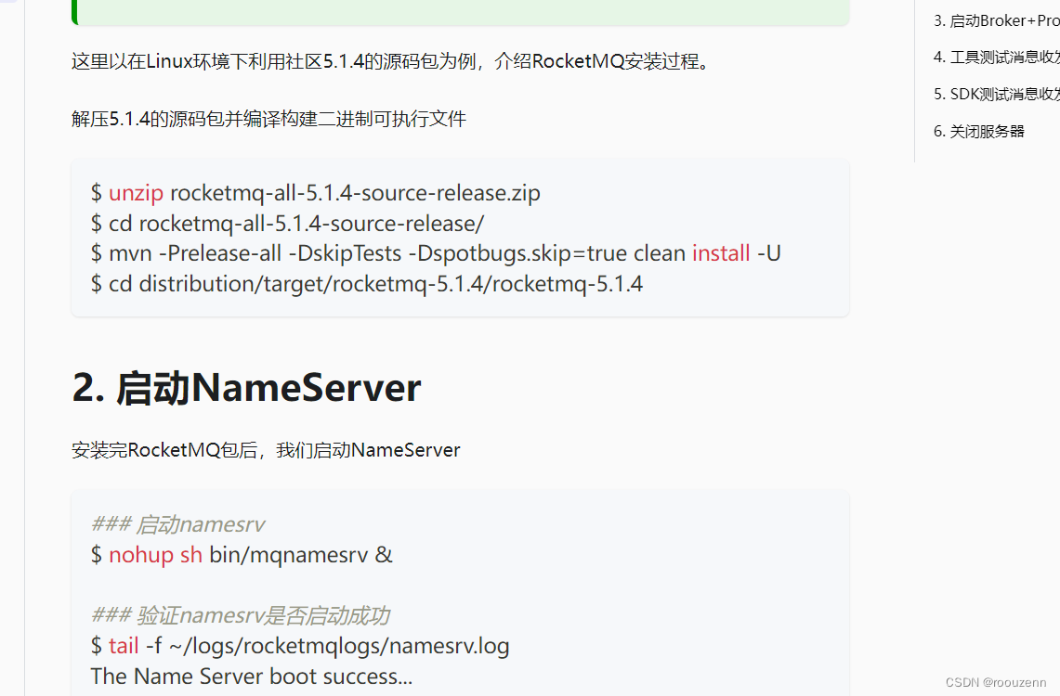Go to TOC item 5 SDK测试消息收发
This screenshot has height=696, width=1060.
[997, 94]
